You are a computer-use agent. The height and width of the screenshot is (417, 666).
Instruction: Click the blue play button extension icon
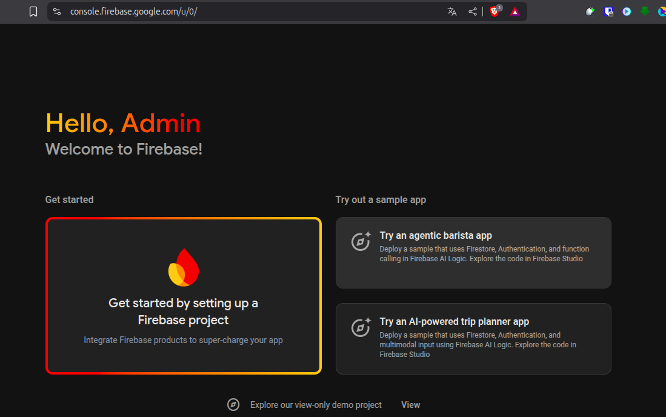(627, 12)
